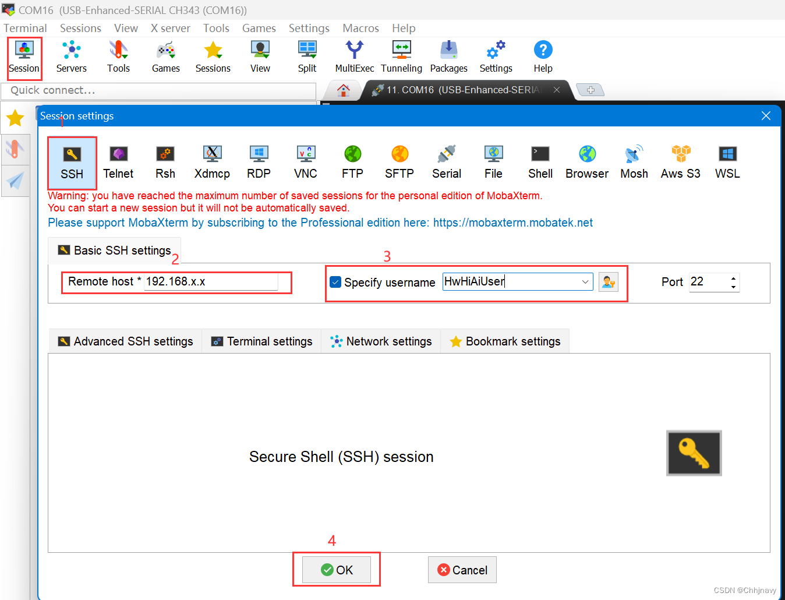
Task: Switch to Terminal settings tab
Action: (x=261, y=341)
